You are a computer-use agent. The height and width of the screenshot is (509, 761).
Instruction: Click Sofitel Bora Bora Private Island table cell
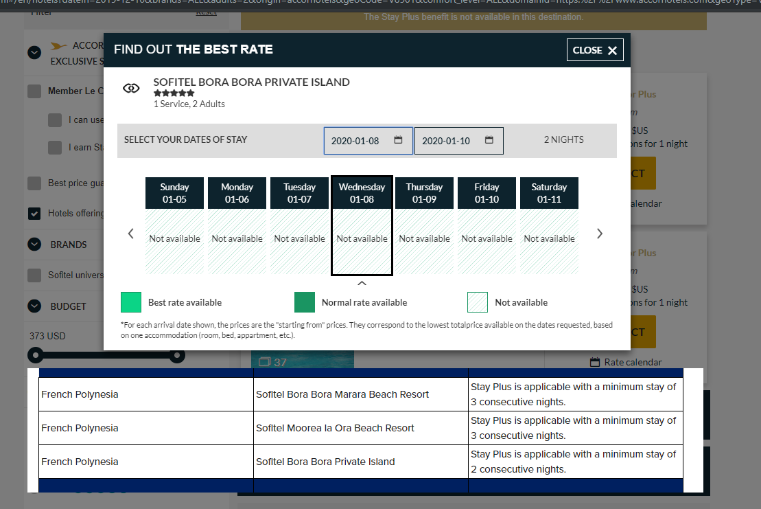[x=361, y=462]
